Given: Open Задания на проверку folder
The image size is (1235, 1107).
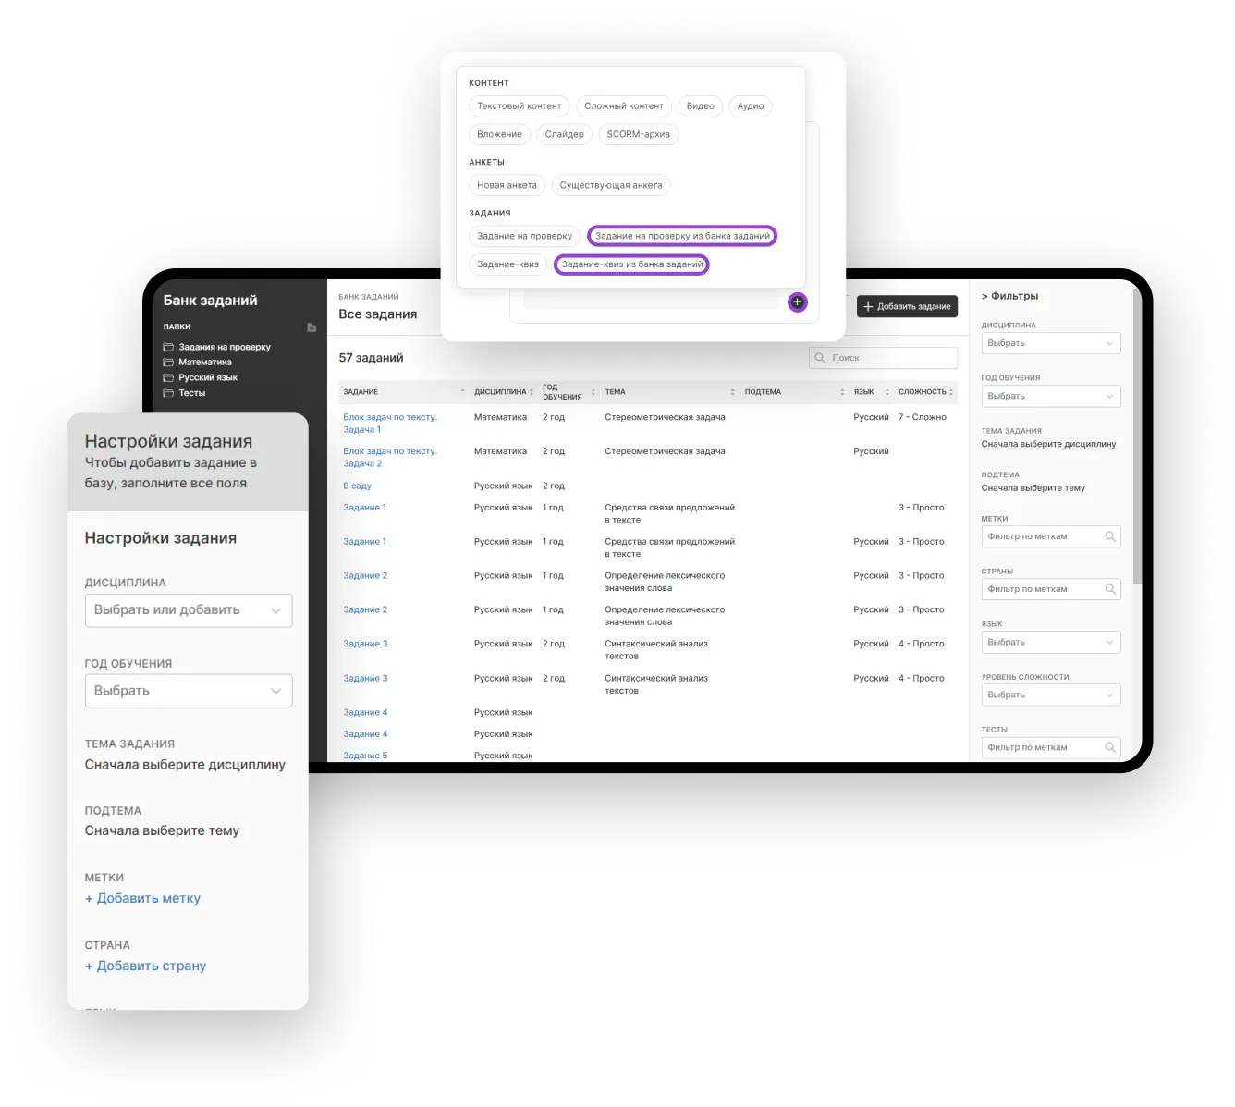Looking at the screenshot, I should (x=217, y=347).
